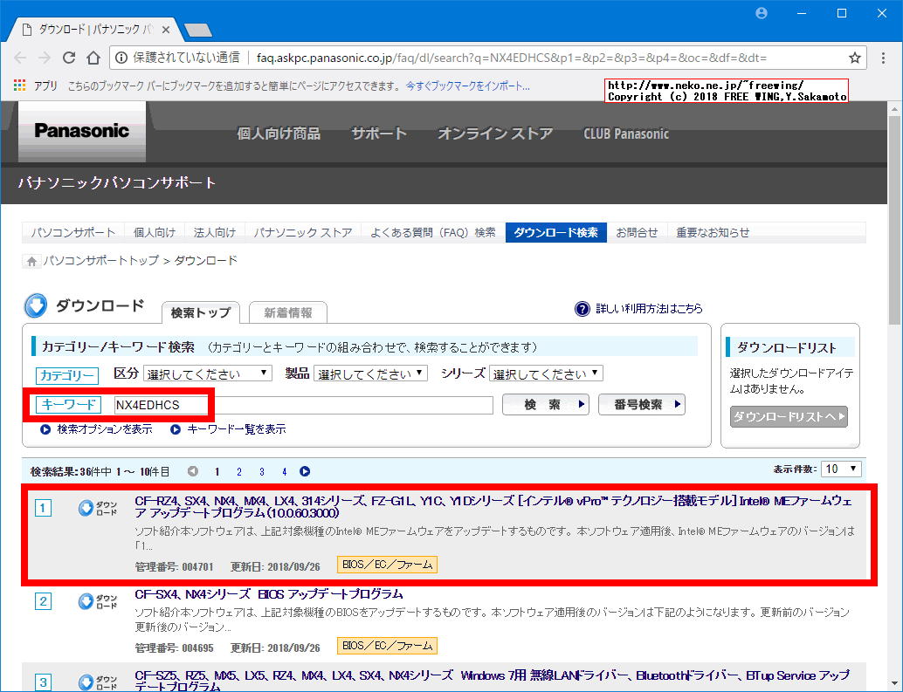Click the 検索 search button

point(546,404)
